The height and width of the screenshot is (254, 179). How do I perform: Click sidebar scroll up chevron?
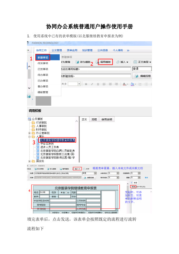pos(29,67)
